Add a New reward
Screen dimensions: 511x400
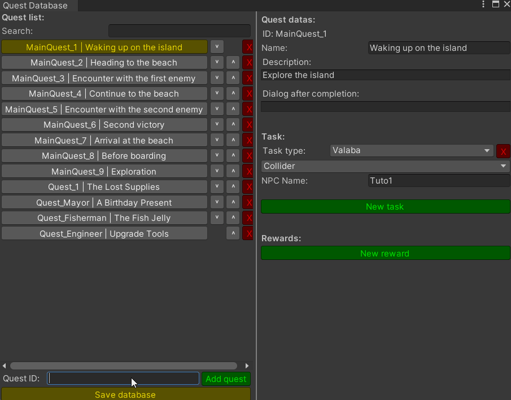pyautogui.click(x=386, y=253)
